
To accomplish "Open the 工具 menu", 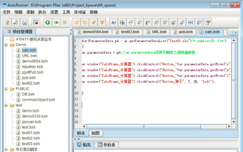I will pyautogui.click(x=66, y=12).
